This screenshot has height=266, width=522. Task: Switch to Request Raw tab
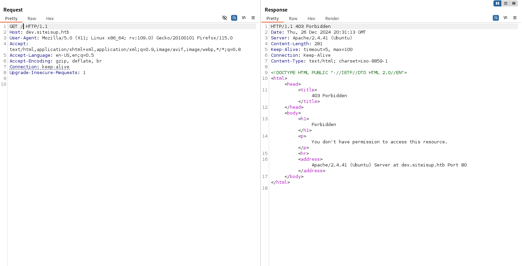click(32, 18)
